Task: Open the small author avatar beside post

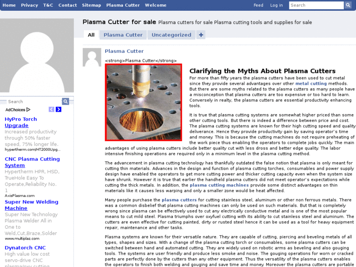Action: click(x=92, y=57)
